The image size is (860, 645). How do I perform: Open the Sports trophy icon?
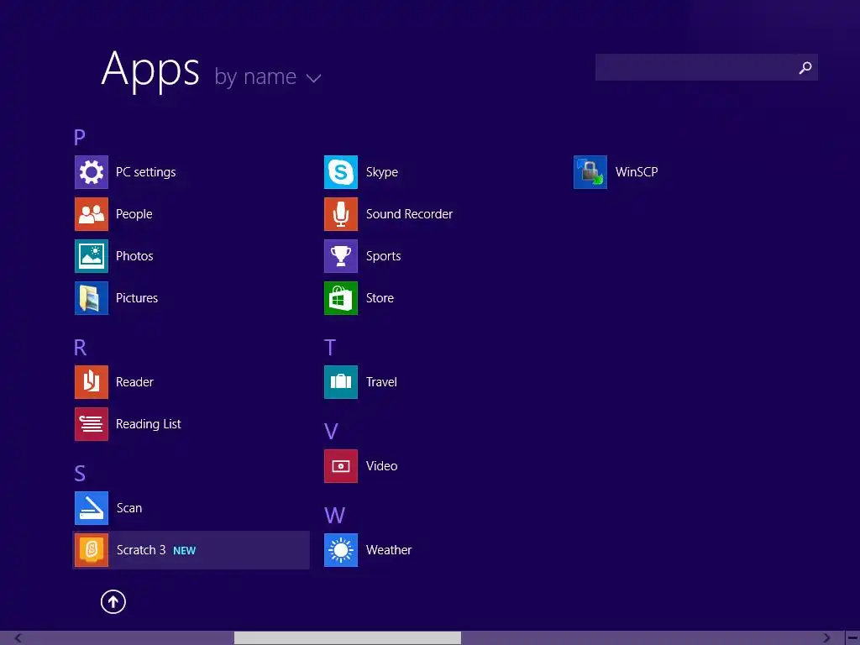pyautogui.click(x=341, y=256)
